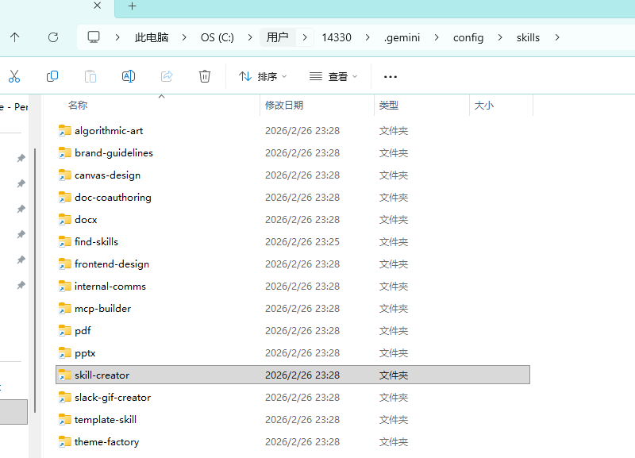Expand the chevron after 用户 breadcrumb

[305, 37]
